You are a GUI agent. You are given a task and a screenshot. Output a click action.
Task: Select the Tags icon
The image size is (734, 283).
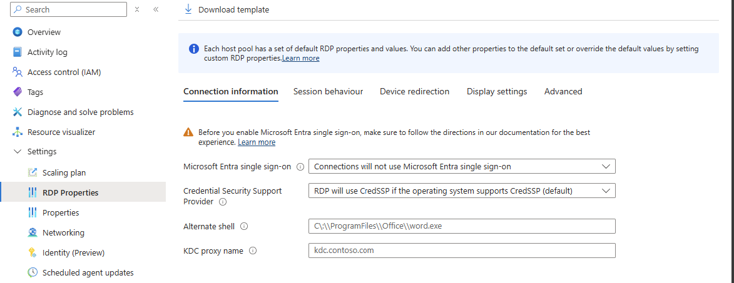click(18, 92)
